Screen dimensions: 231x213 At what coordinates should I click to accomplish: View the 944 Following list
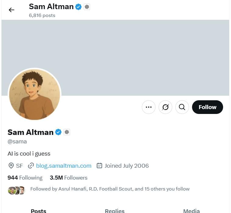[x=25, y=178]
